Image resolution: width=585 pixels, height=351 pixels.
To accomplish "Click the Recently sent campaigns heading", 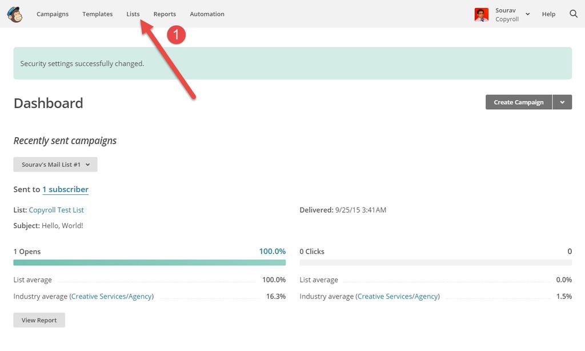I will coord(65,141).
